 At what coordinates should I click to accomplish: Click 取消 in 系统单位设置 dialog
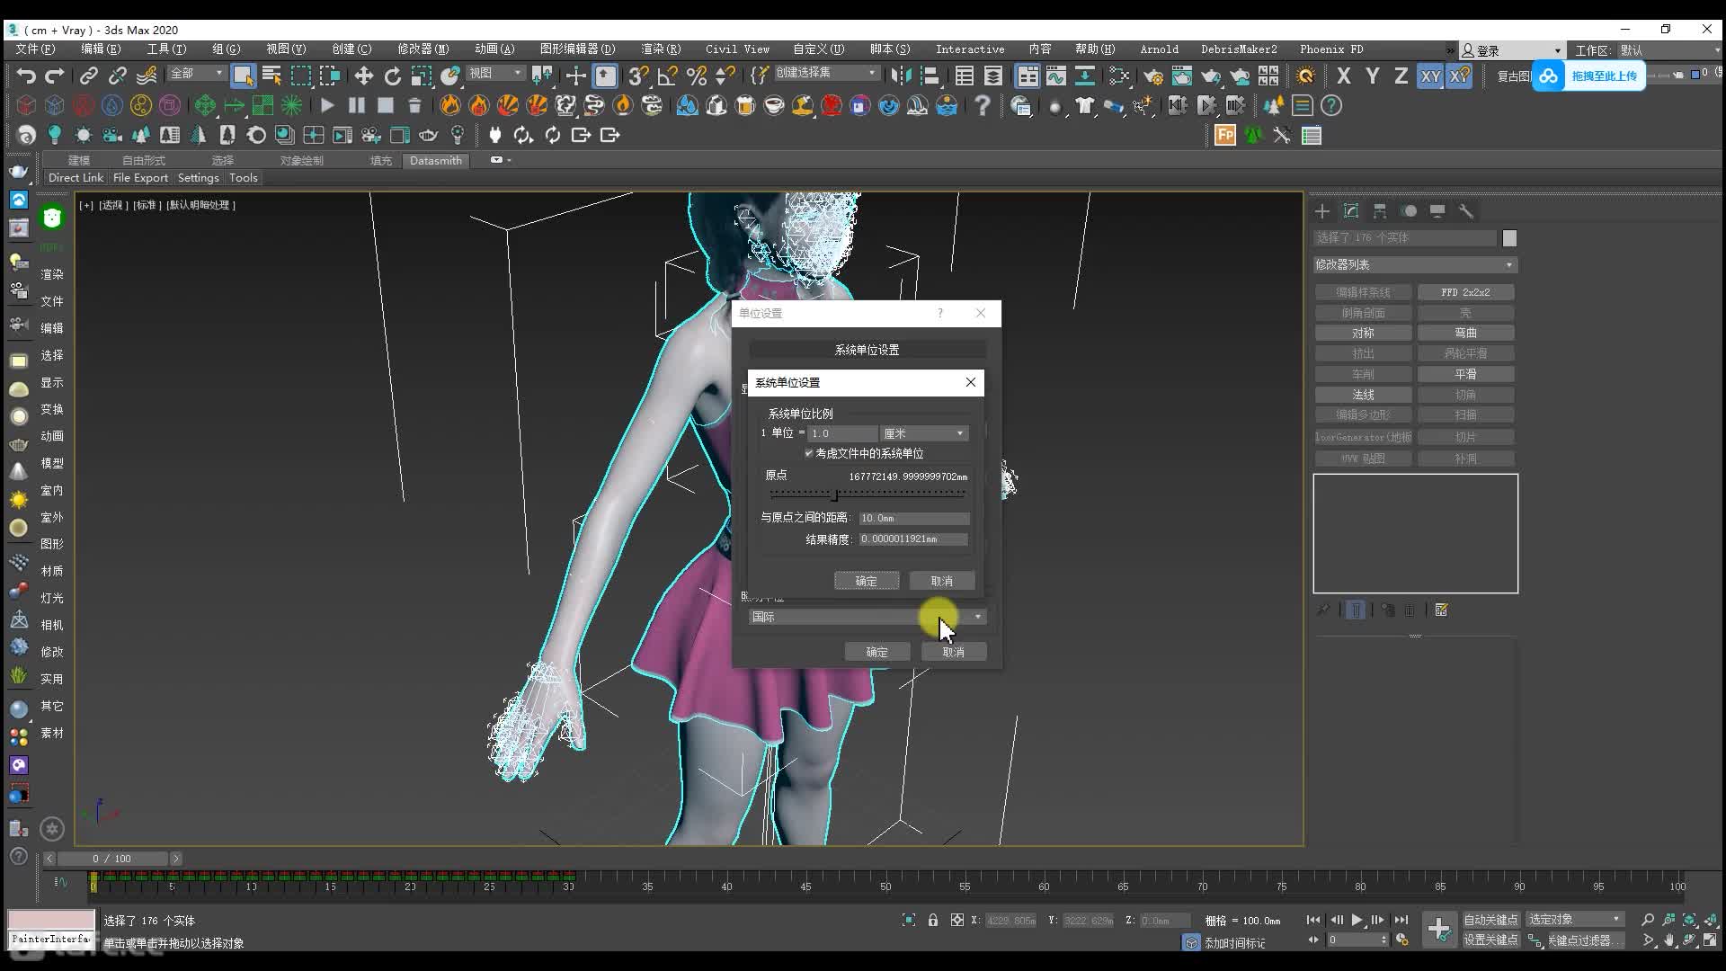point(941,581)
